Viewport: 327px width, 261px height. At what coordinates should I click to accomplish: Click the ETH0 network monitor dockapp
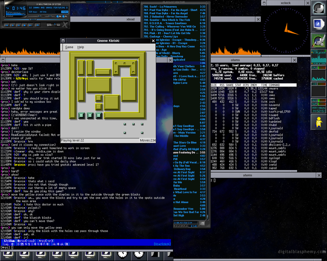(x=319, y=57)
